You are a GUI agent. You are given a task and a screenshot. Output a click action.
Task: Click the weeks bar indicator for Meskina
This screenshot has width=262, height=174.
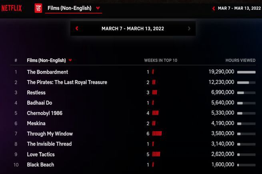tap(154, 123)
